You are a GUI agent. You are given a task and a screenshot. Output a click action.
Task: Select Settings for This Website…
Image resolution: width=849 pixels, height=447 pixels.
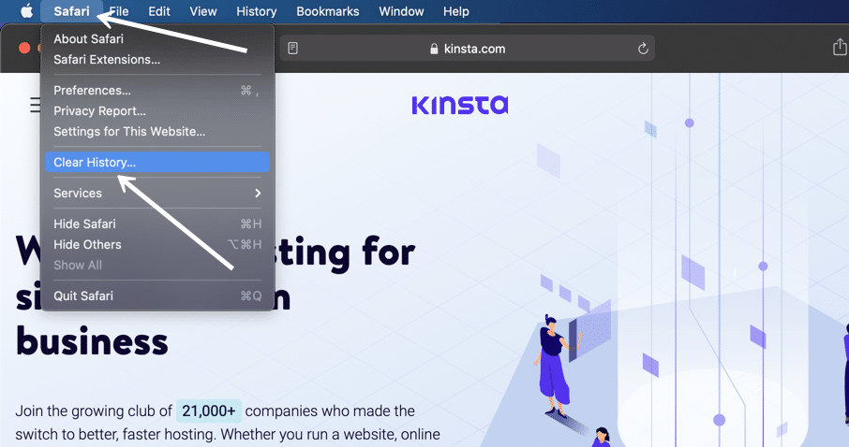tap(129, 132)
